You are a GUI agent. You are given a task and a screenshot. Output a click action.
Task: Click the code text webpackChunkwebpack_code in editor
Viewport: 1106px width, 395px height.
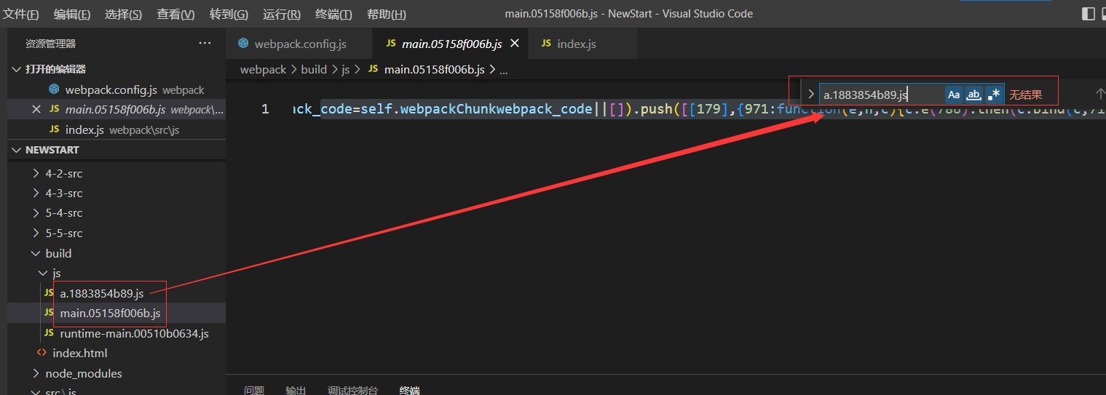496,109
